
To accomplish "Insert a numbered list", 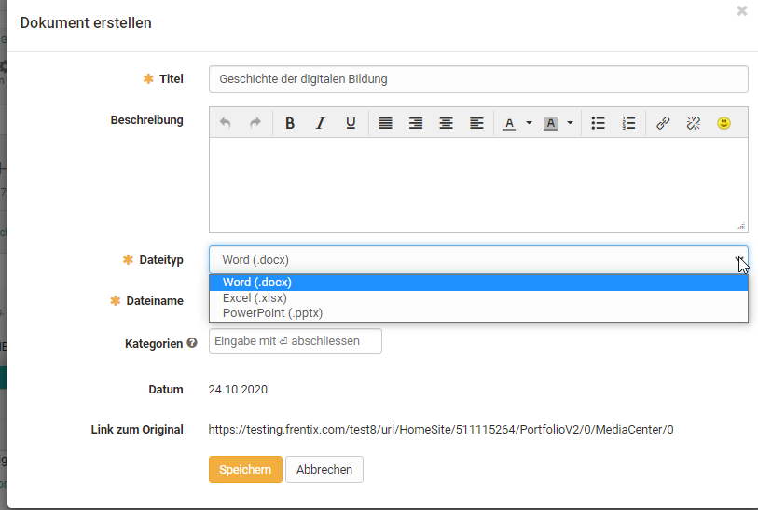I will [628, 123].
